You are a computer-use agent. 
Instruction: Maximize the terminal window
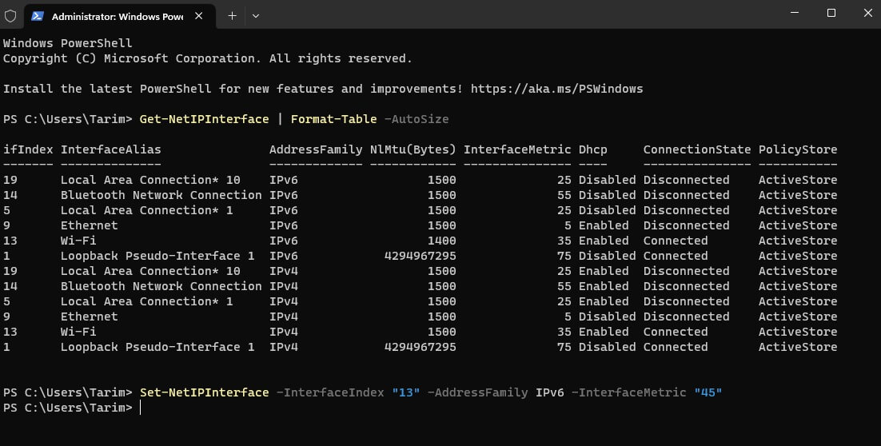(831, 13)
